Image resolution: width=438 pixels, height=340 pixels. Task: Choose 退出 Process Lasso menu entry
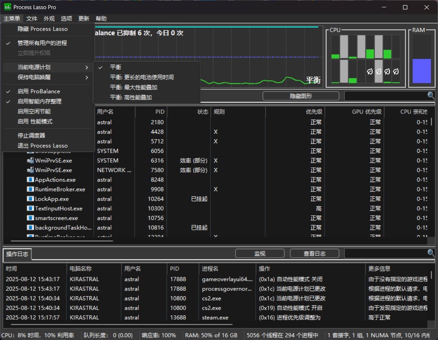(47, 146)
